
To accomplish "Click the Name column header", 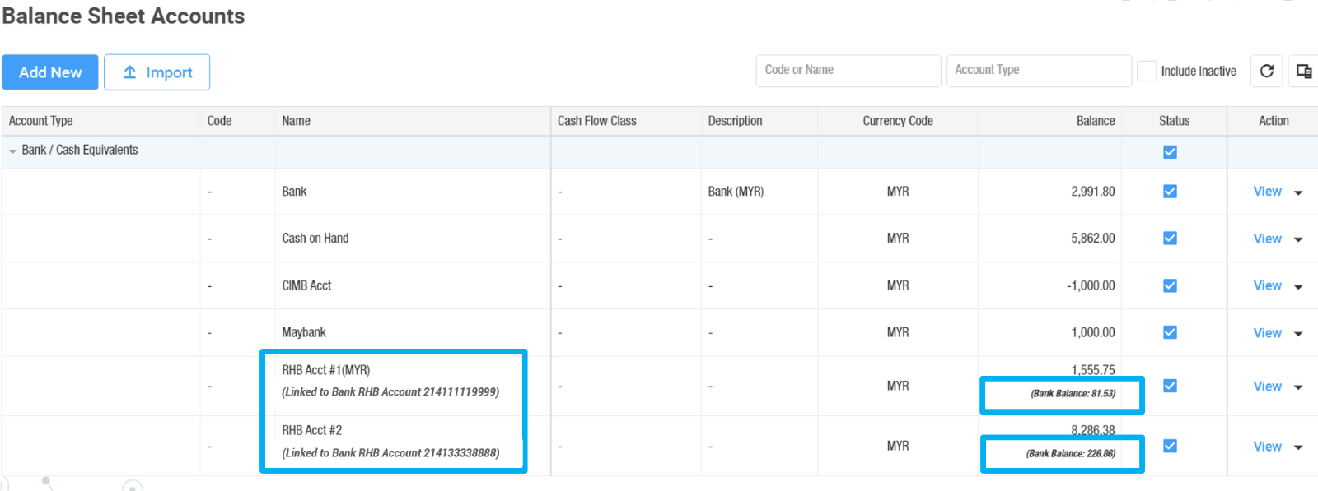I will click(x=296, y=121).
